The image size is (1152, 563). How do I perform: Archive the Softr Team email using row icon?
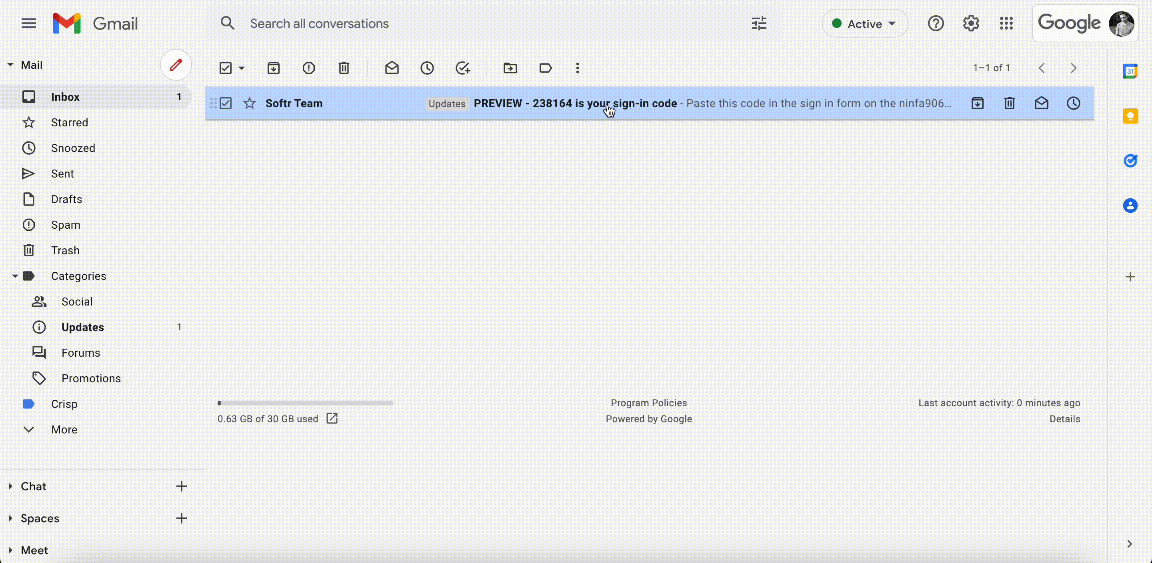coord(978,103)
